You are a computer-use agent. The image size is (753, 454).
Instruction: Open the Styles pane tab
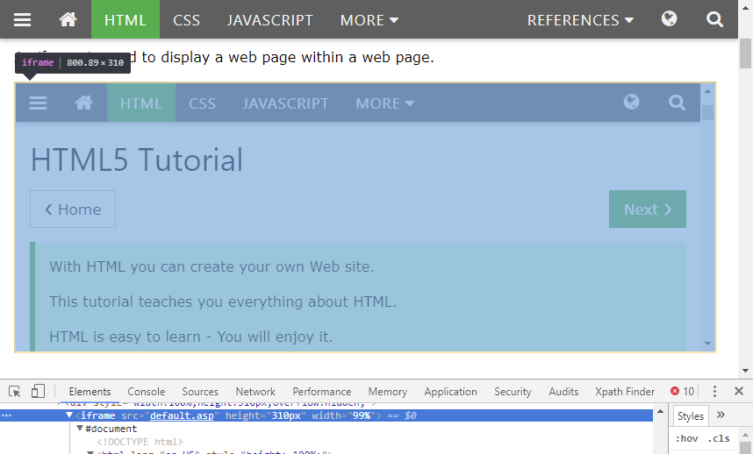point(690,416)
